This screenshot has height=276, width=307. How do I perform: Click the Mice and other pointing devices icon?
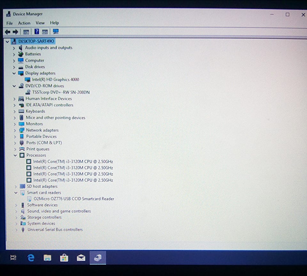21,117
